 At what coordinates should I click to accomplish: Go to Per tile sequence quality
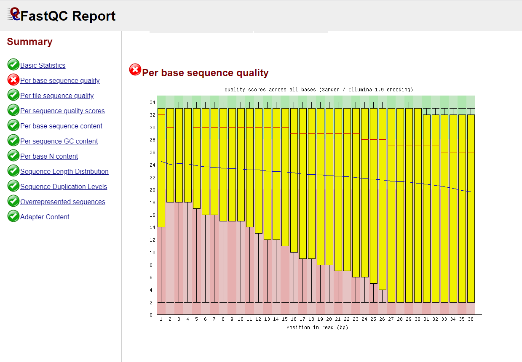[x=57, y=96]
